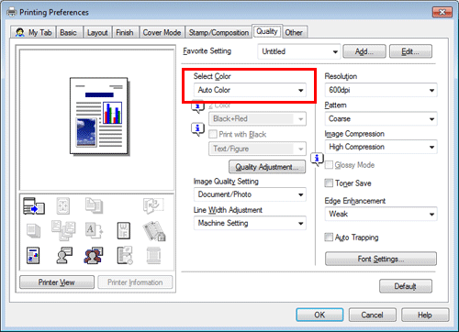The height and width of the screenshot is (332, 459).
Task: Switch to the Layout tab
Action: pyautogui.click(x=97, y=32)
